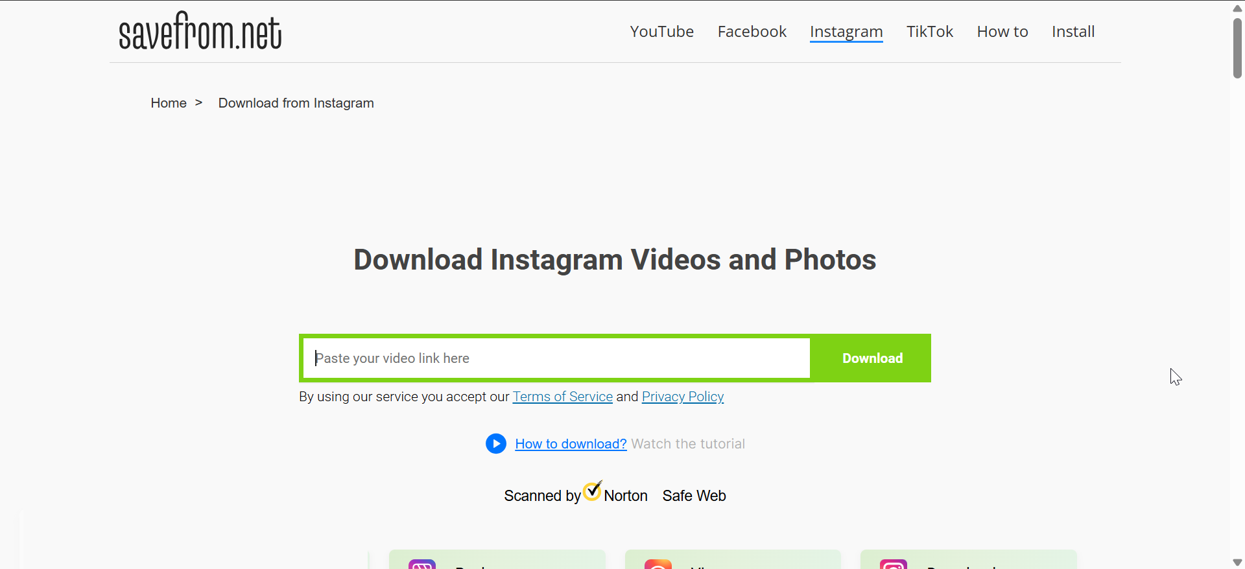Open the YouTube downloader page
This screenshot has width=1245, height=569.
click(661, 32)
